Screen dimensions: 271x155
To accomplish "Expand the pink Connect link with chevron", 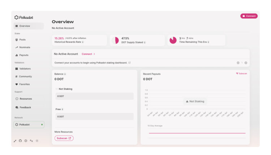I will (x=88, y=54).
